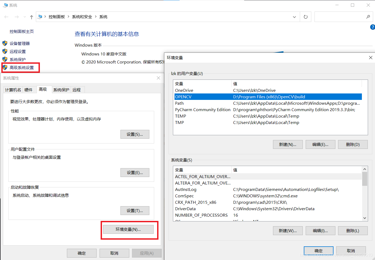The height and width of the screenshot is (260, 375).
Task: Open 远程设置 link
Action: point(18,52)
